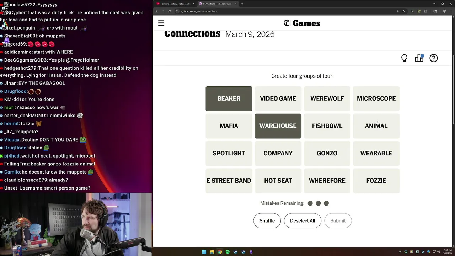
Task: Click the volume icon in system tray
Action: [x=438, y=252]
